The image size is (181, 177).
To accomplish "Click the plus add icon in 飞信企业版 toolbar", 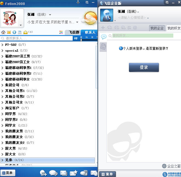I will 103,28.
